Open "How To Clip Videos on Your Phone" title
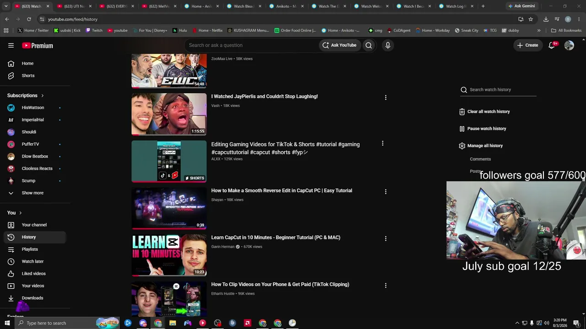This screenshot has width=586, height=329. pos(280,284)
